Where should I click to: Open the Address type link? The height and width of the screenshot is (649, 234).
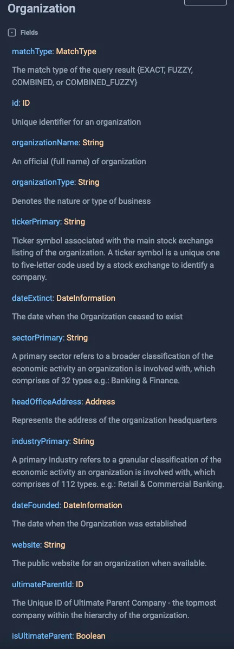(x=100, y=402)
